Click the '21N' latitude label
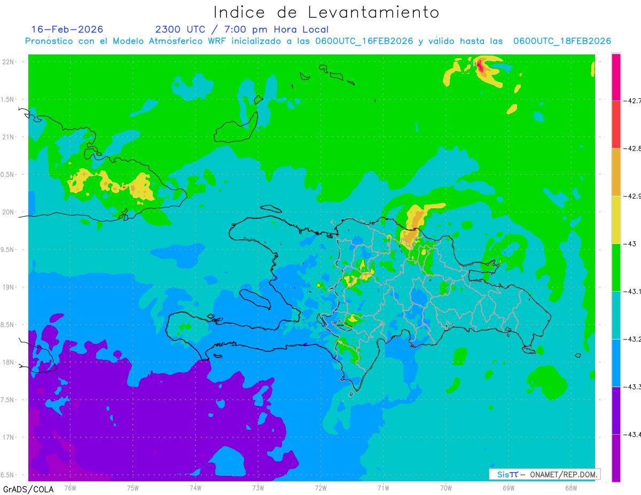Image resolution: width=641 pixels, height=495 pixels. tap(7, 137)
